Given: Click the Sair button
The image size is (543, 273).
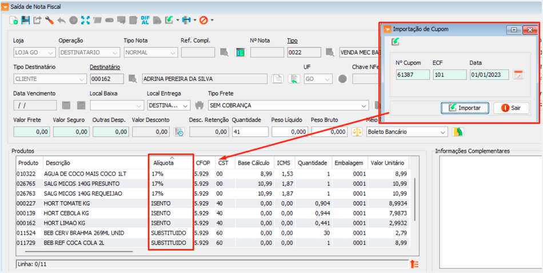Looking at the screenshot, I should point(512,108).
